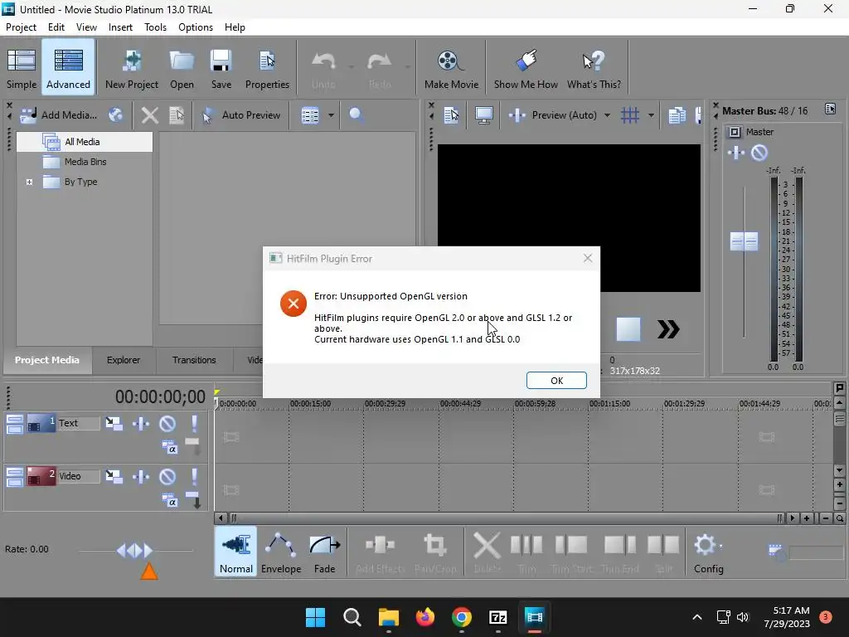Copy snapshot to clipboard icon in preview
The width and height of the screenshot is (849, 637).
(x=677, y=114)
